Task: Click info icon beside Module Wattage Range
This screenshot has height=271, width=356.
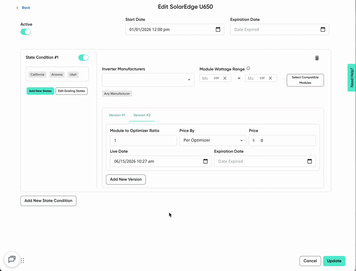Action: click(x=248, y=69)
